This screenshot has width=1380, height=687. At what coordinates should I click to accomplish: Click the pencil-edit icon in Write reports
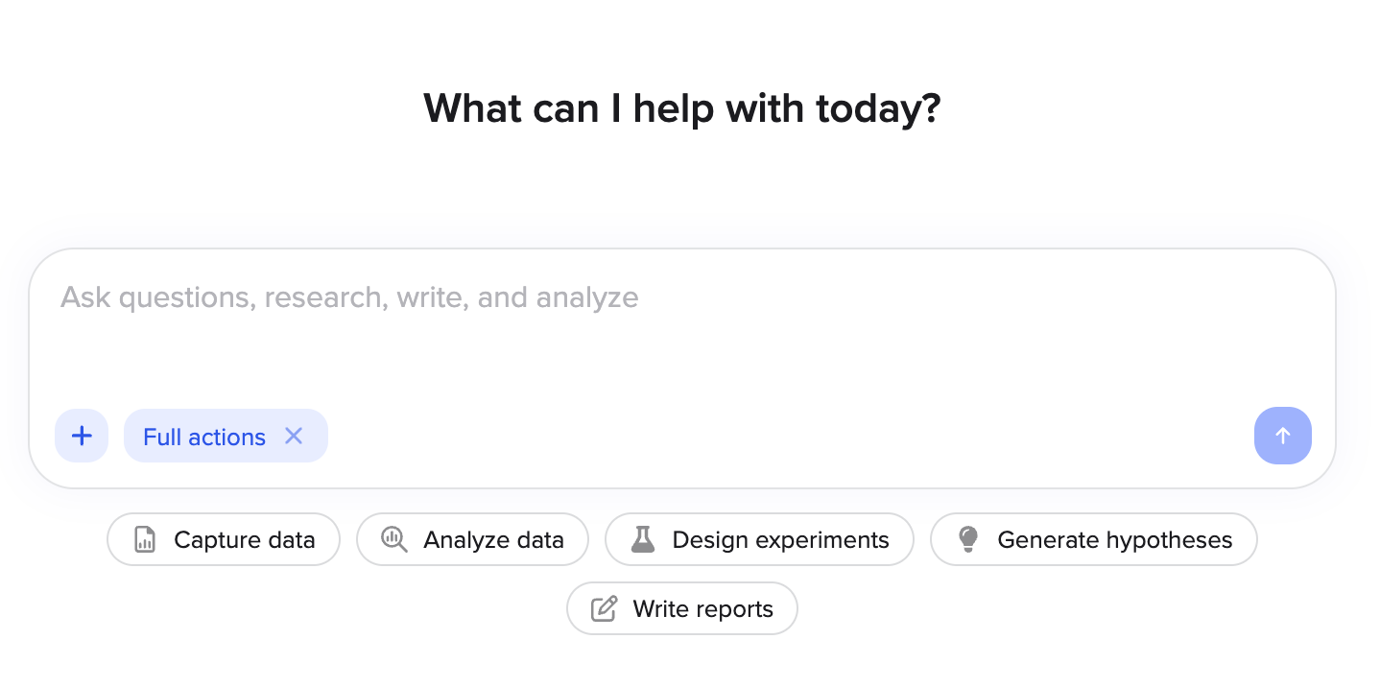pyautogui.click(x=604, y=608)
